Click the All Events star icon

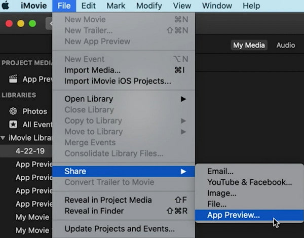[x=13, y=125]
